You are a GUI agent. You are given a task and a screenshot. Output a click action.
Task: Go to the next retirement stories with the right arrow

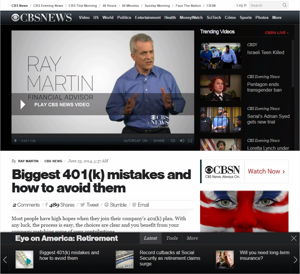[x=295, y=260]
